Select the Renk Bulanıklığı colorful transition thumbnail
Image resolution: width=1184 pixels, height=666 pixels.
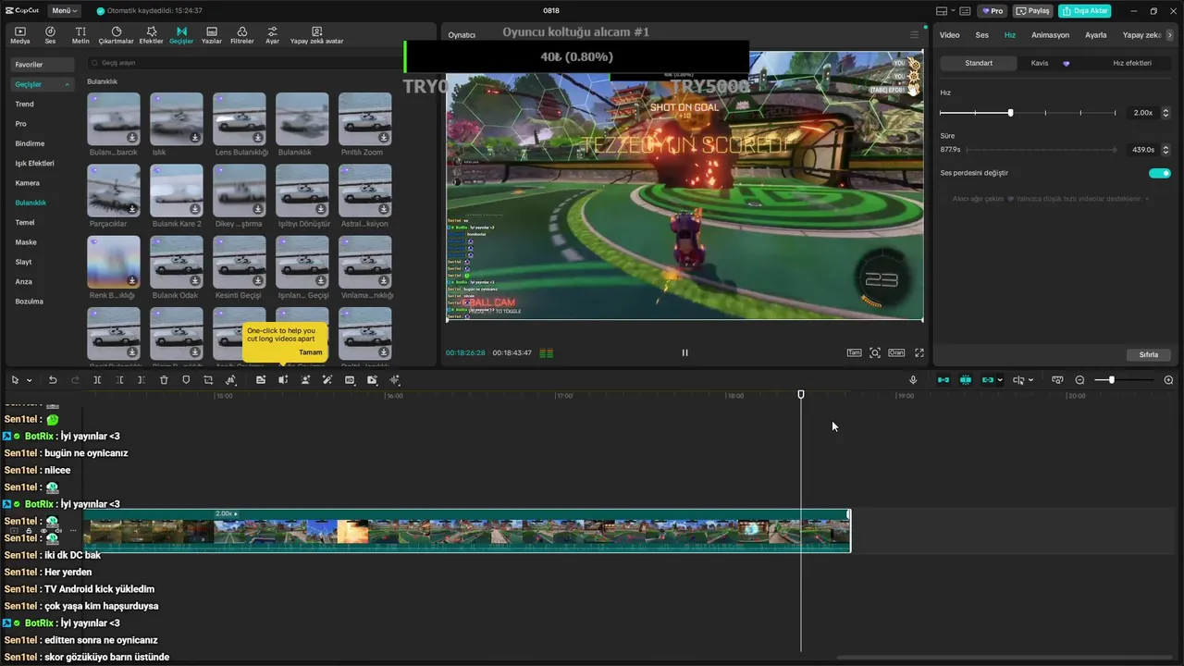(114, 262)
